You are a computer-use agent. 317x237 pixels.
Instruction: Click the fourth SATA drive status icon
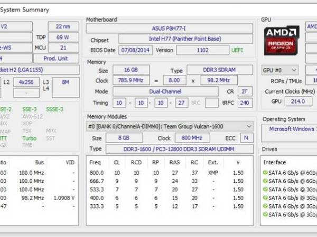pyautogui.click(x=265, y=197)
